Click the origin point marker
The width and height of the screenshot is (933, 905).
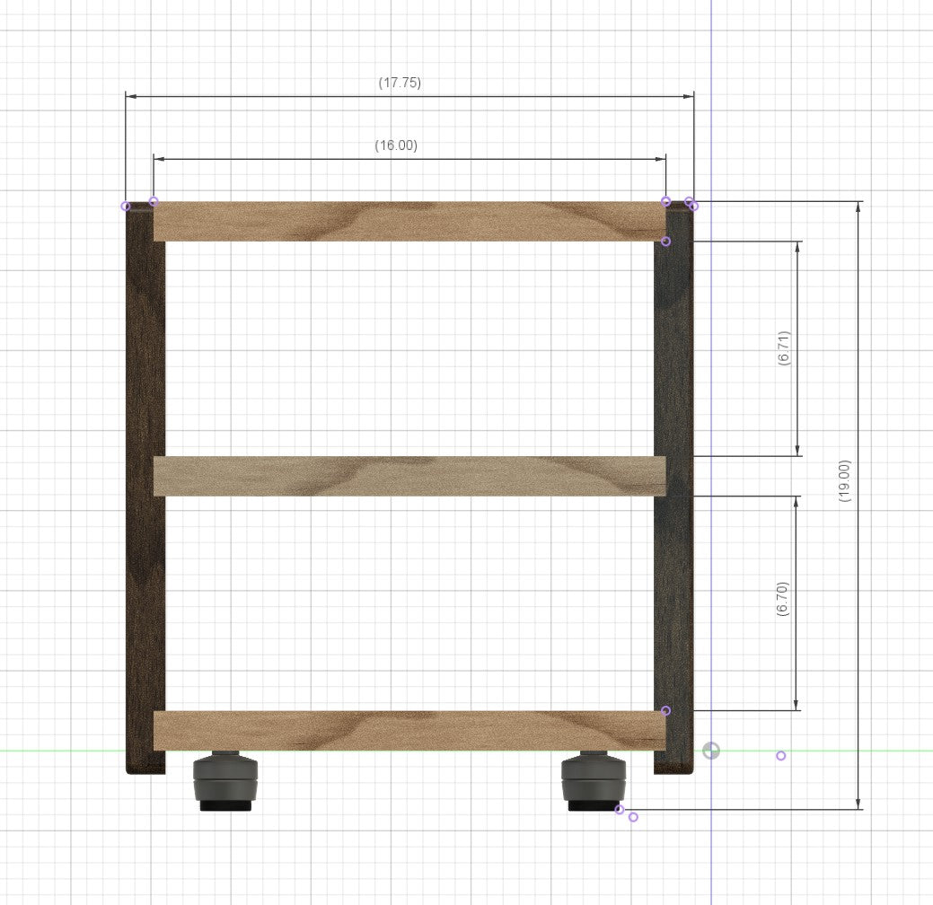coord(711,751)
